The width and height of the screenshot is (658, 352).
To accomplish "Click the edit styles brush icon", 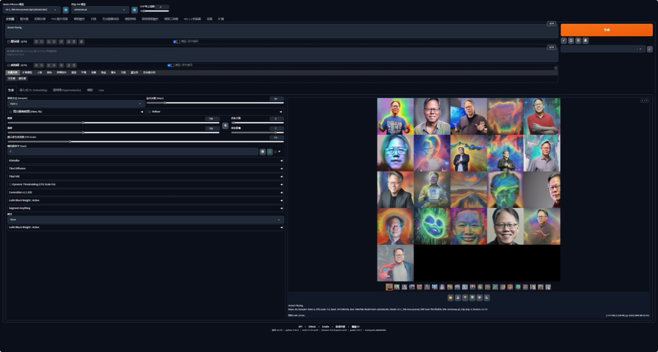I will (x=650, y=49).
